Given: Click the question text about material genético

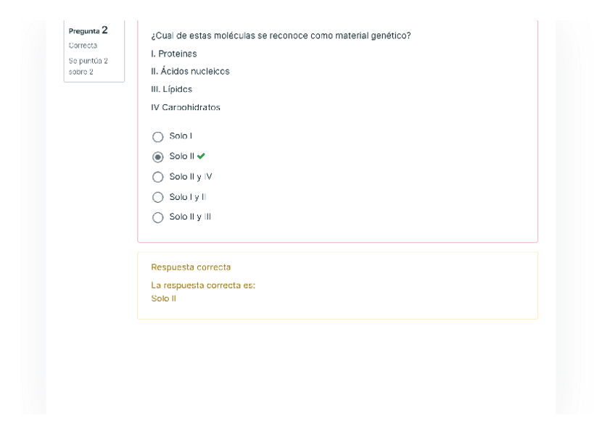Looking at the screenshot, I should pos(281,36).
